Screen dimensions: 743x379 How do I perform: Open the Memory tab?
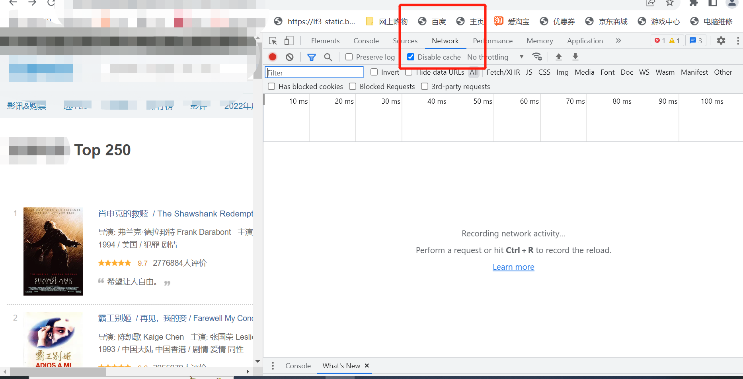click(540, 41)
